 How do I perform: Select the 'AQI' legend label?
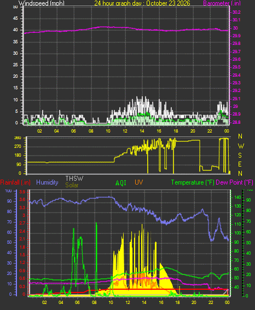121,183
